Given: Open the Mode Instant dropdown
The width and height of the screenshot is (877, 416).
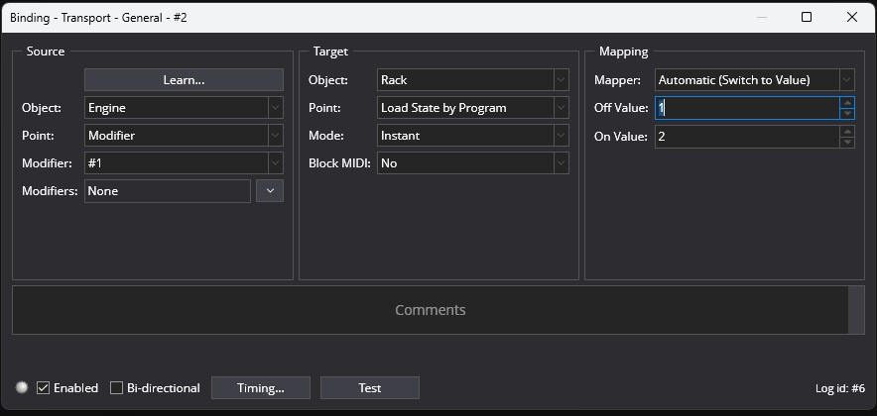Looking at the screenshot, I should 472,135.
